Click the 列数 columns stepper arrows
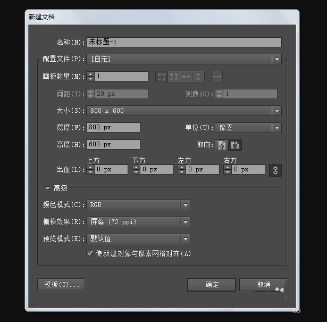Image resolution: width=327 pixels, height=322 pixels. [x=219, y=94]
